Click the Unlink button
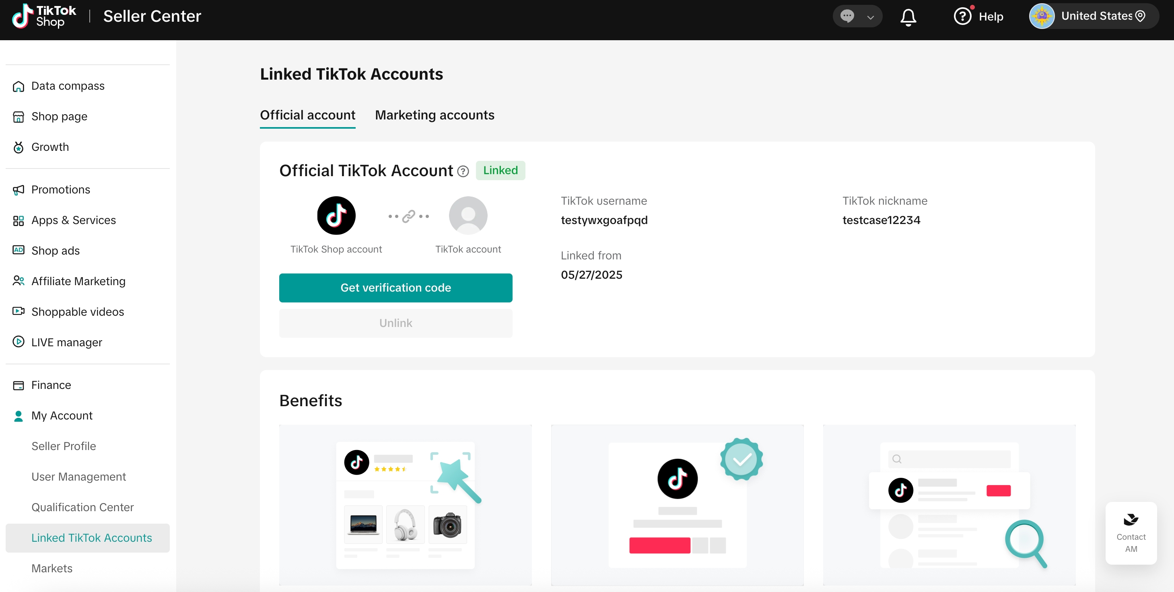This screenshot has width=1174, height=592. (395, 323)
